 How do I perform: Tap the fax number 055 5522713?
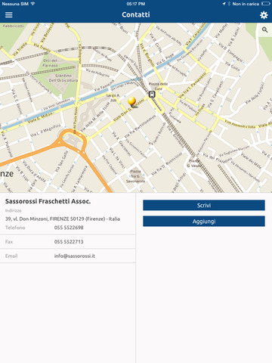point(69,241)
